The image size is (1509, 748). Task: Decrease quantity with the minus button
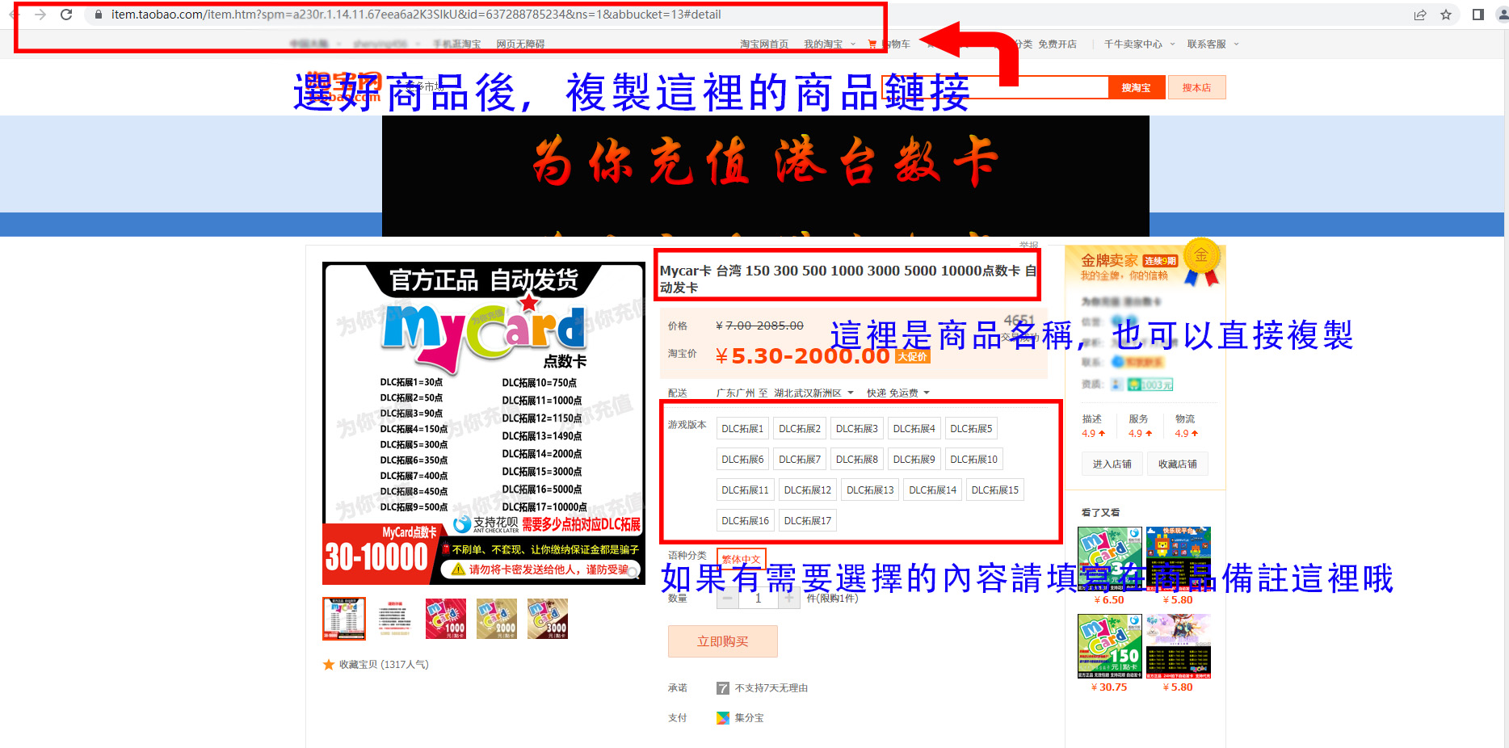coord(727,599)
